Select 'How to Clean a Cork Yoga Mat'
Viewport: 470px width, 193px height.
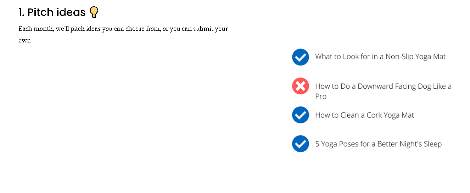point(365,115)
